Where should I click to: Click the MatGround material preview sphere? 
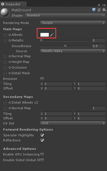(5, 12)
